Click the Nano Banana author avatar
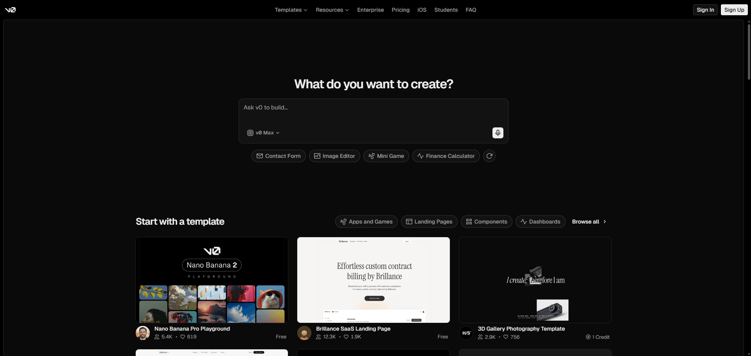This screenshot has width=751, height=356. [x=143, y=333]
